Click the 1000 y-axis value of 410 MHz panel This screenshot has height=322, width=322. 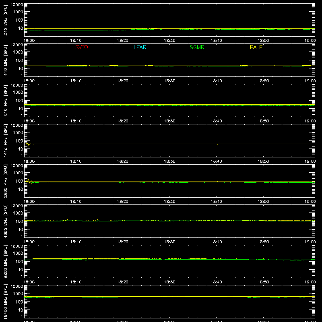pyautogui.click(x=18, y=52)
